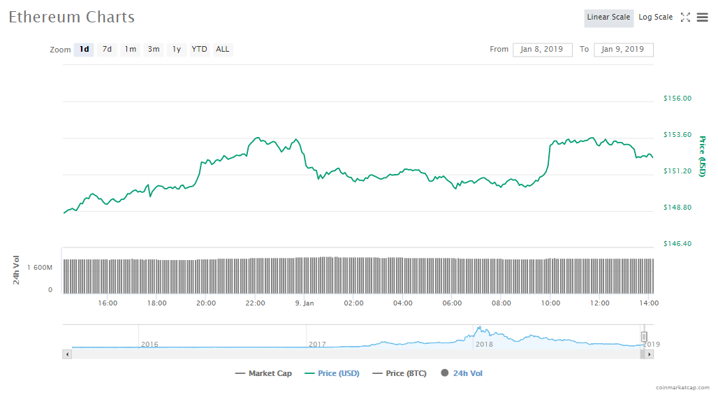Switch to Log Scale
The image size is (718, 397).
[x=655, y=17]
